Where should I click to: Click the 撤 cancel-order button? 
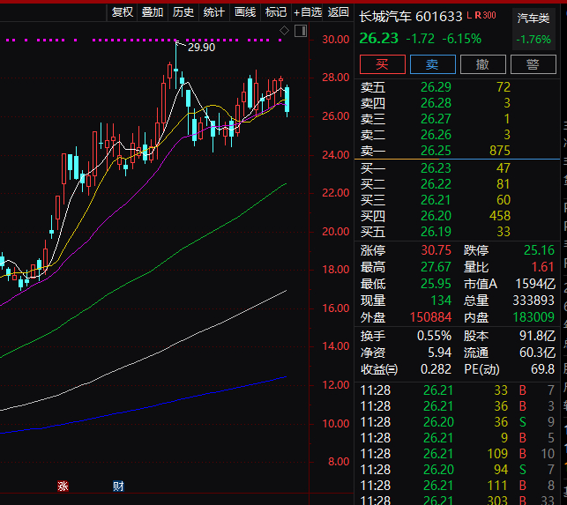click(x=482, y=64)
